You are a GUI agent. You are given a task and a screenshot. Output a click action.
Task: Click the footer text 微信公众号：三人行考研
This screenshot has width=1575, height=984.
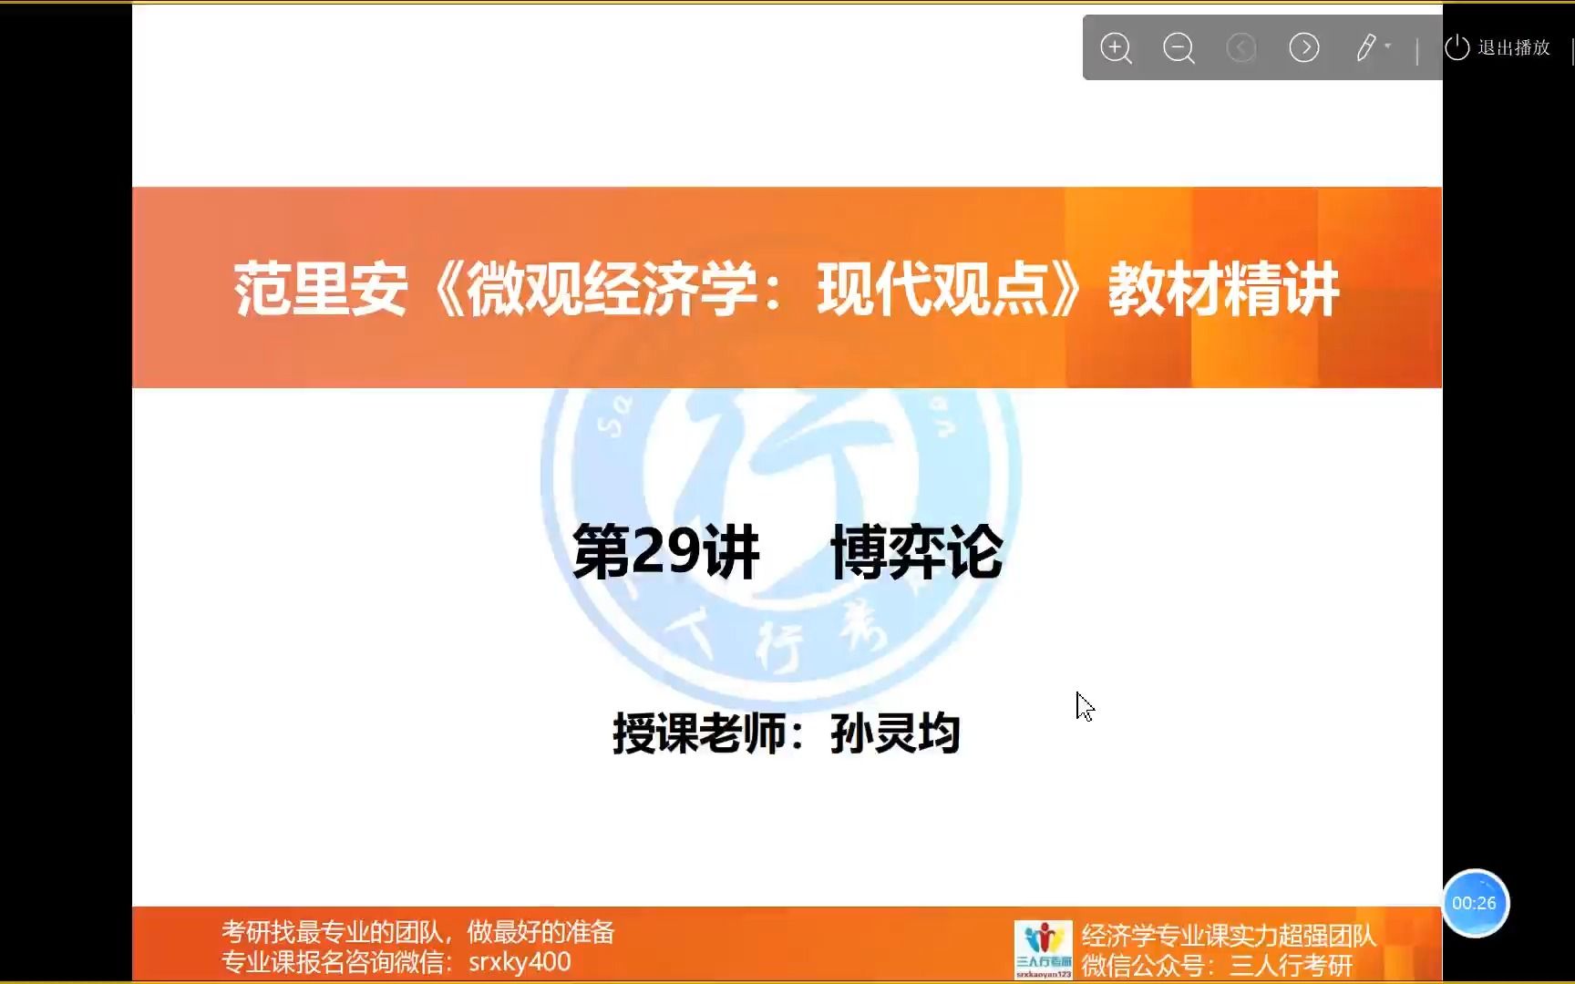coord(1218,965)
